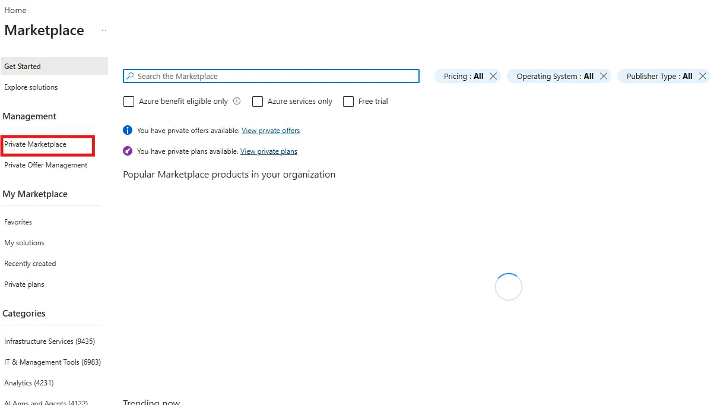The image size is (714, 405).
Task: Select Get Started in the sidebar
Action: coord(54,66)
